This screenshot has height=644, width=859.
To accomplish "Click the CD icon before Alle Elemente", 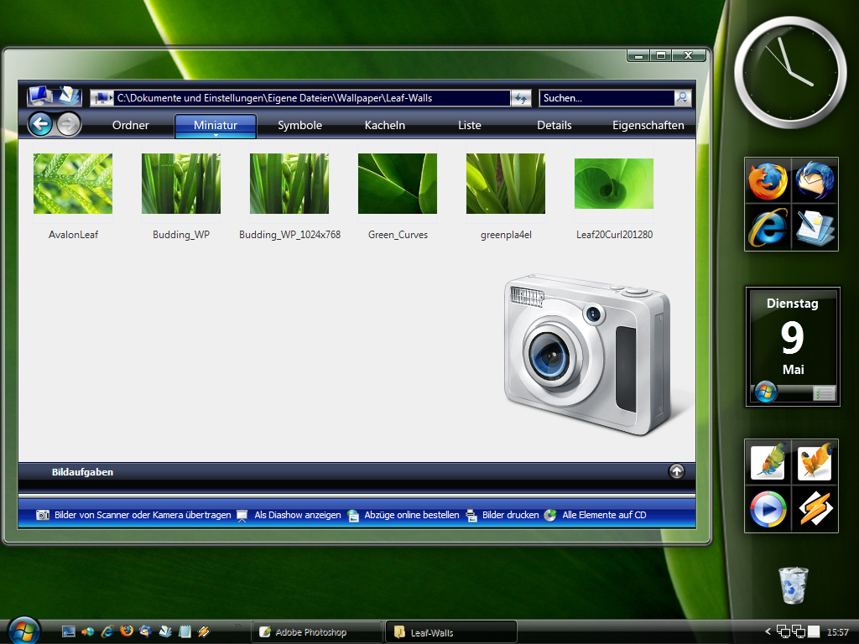I will coord(550,516).
